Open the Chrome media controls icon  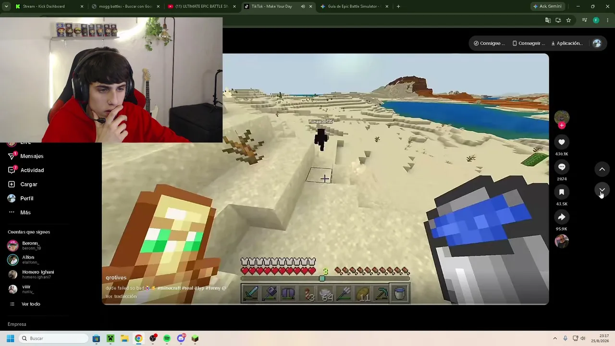coord(584,20)
